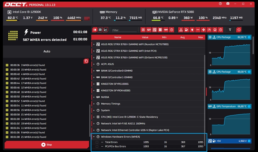Open the Intel Core i9-12900K header

(x=25, y=12)
